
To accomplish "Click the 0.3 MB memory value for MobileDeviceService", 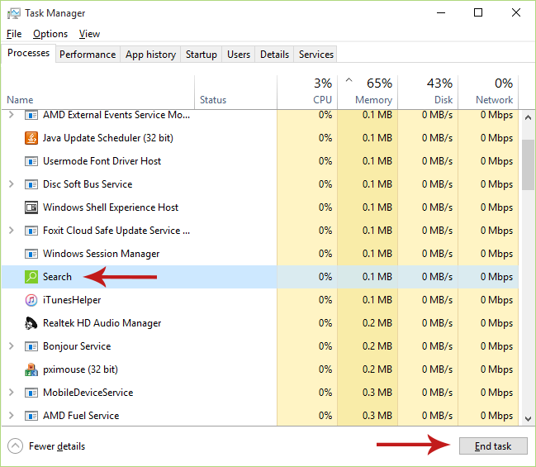I will coord(377,393).
